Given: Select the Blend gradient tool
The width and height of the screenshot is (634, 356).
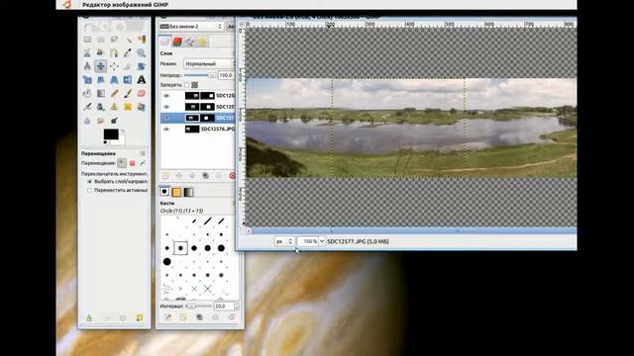Looking at the screenshot, I should (101, 93).
